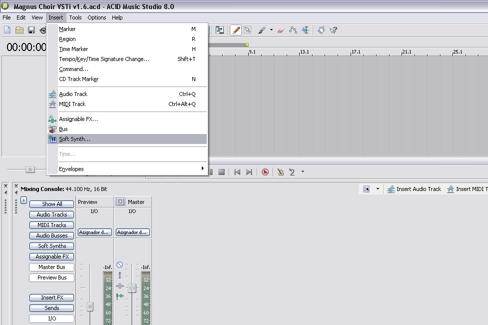Click the hand-shaped tutorials icon
This screenshot has height=325, width=488.
[x=321, y=30]
